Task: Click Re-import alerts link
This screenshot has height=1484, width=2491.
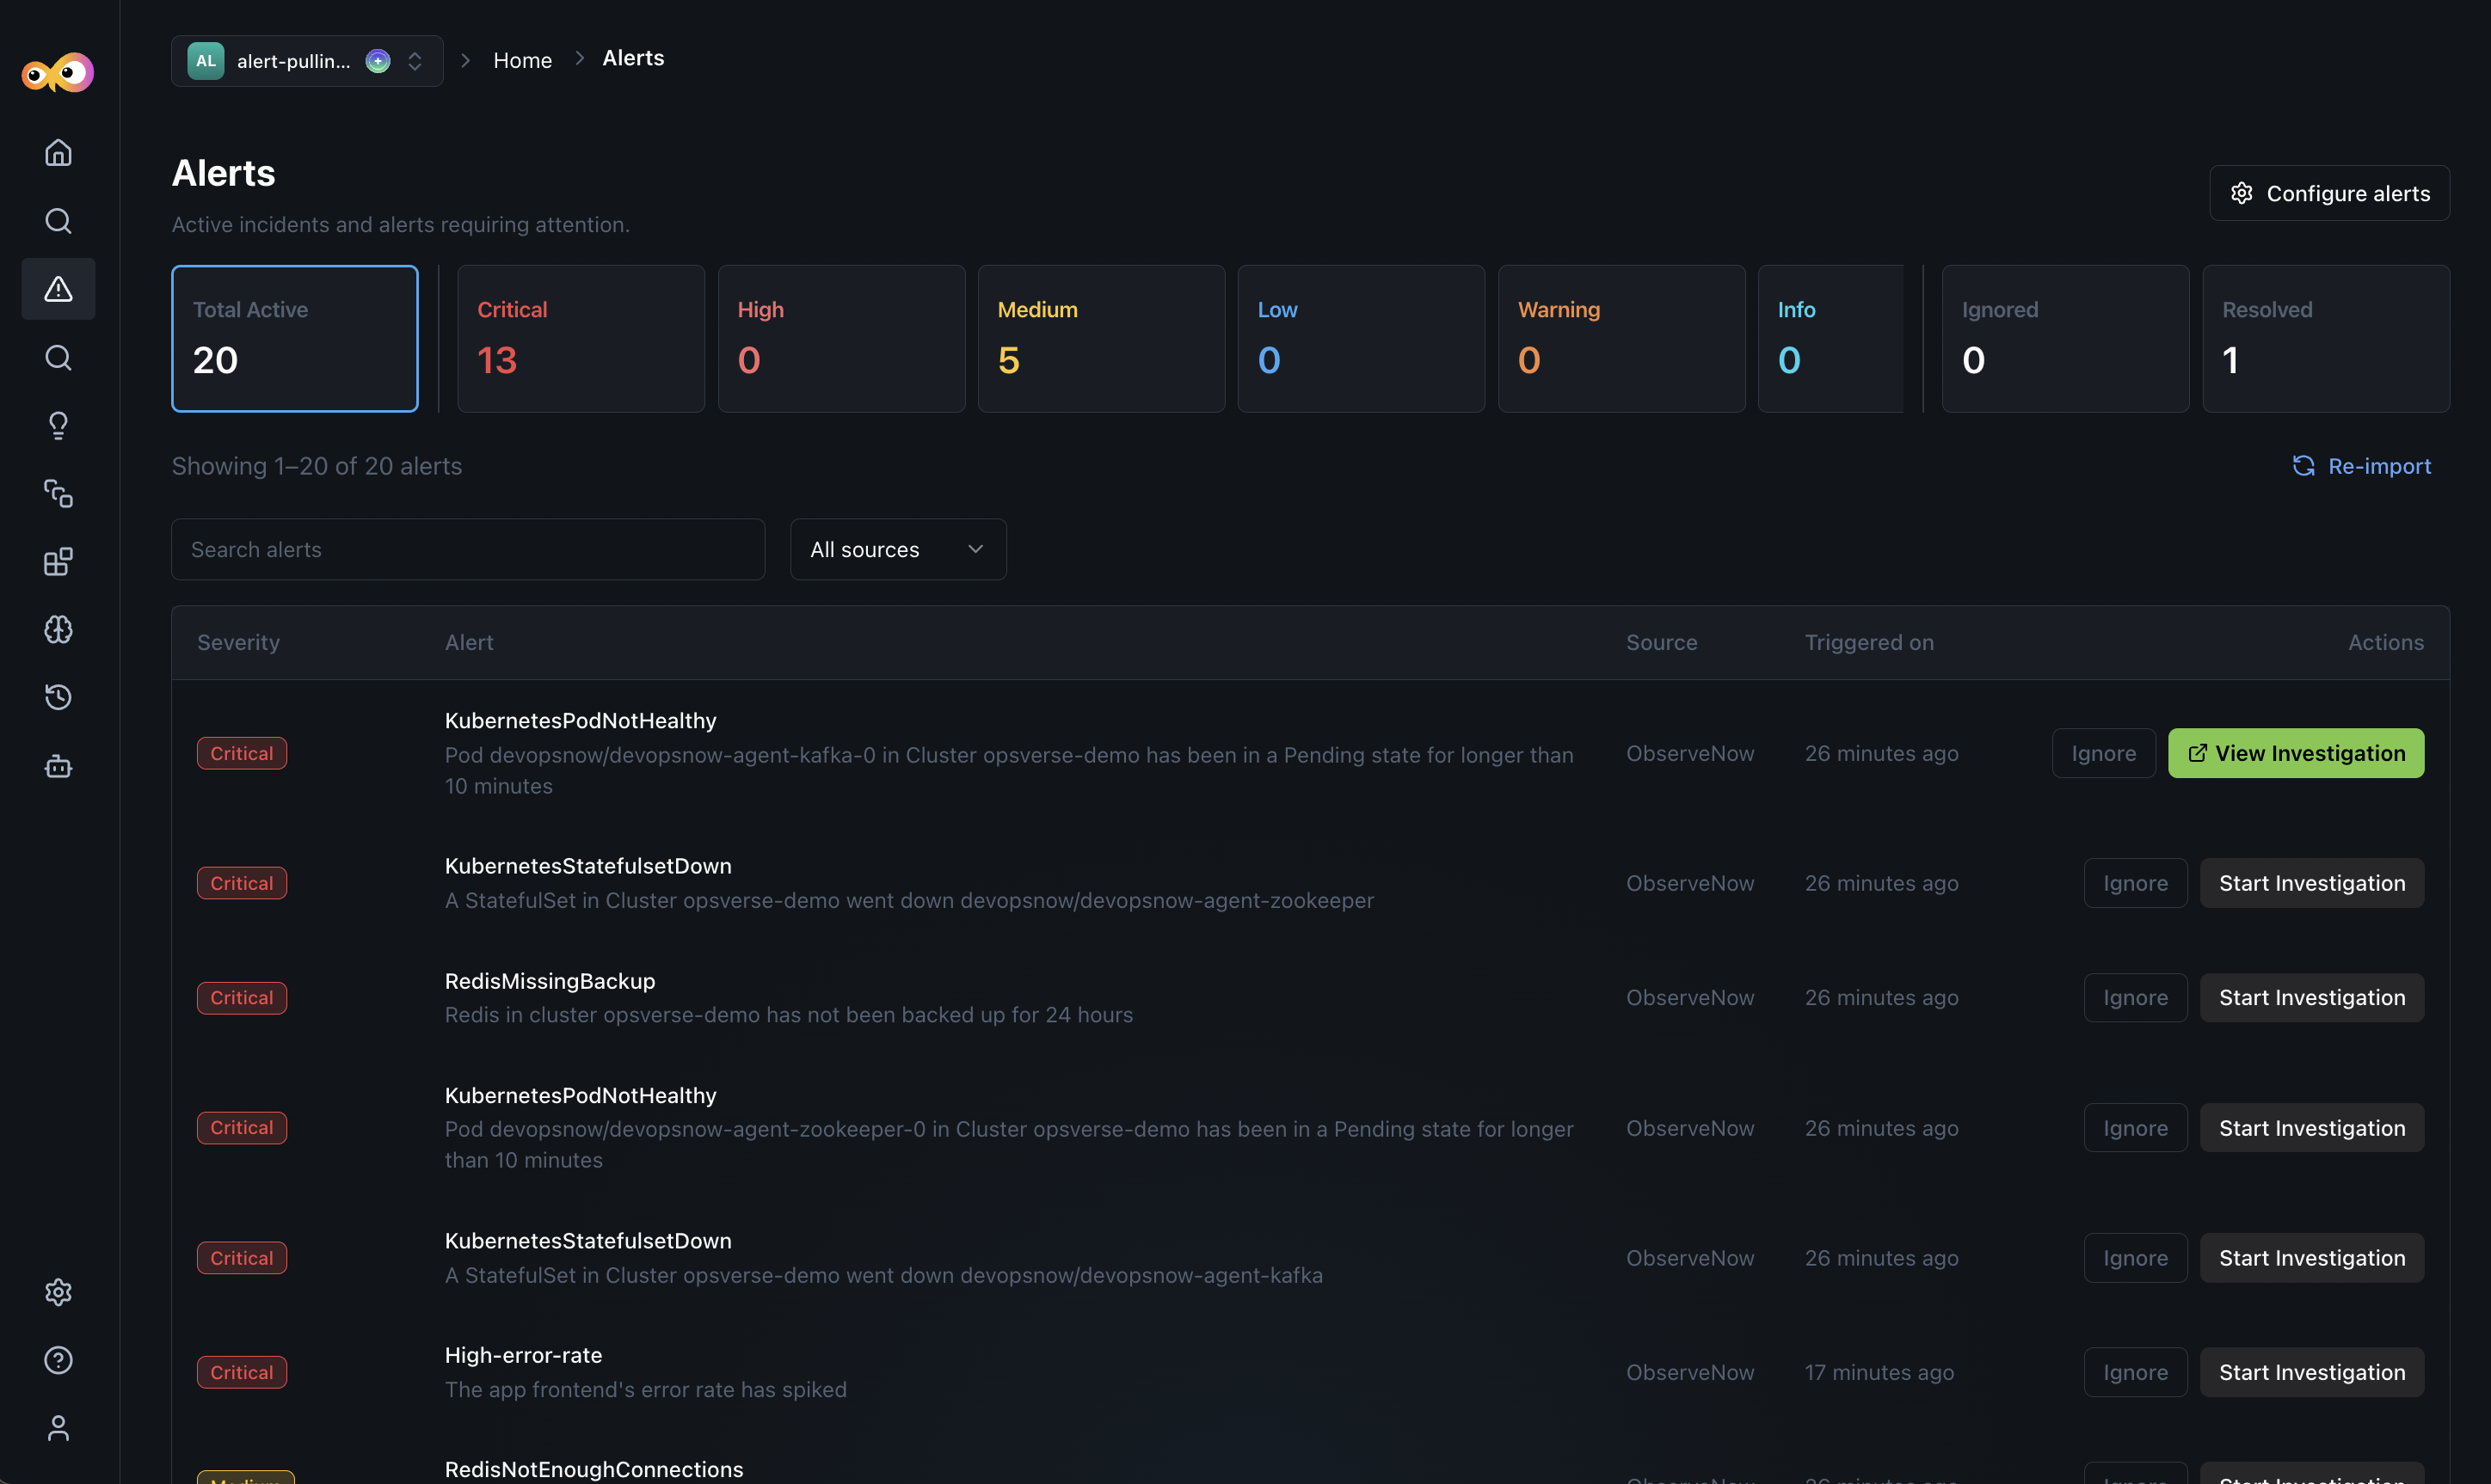Action: [x=2362, y=466]
